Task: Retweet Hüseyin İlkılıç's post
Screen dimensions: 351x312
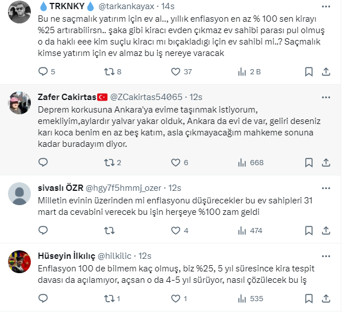Action: click(x=107, y=298)
